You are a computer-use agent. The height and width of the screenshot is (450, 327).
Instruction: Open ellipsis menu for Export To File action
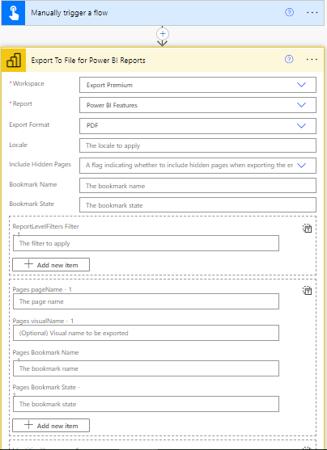pos(312,60)
